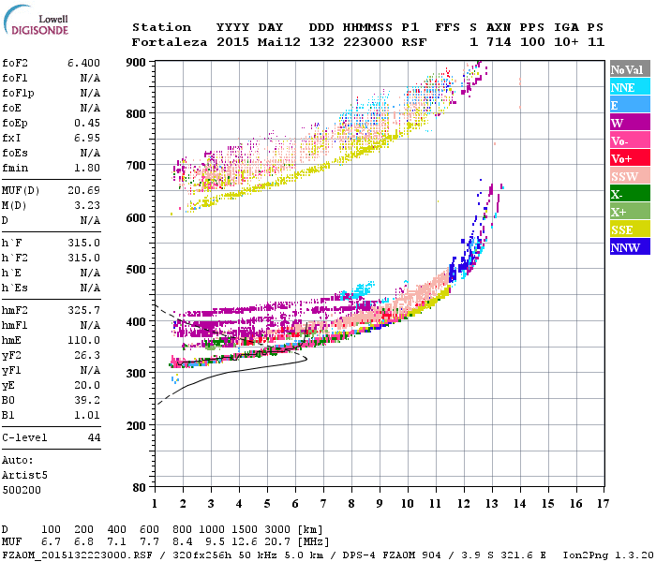656x562 pixels.
Task: Select the X- dark green legend swatch
Action: coord(630,194)
